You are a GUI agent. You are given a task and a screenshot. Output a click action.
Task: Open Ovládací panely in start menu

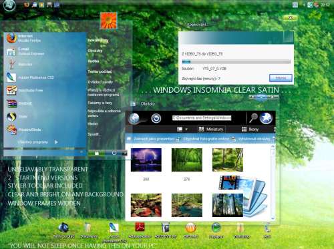click(100, 82)
